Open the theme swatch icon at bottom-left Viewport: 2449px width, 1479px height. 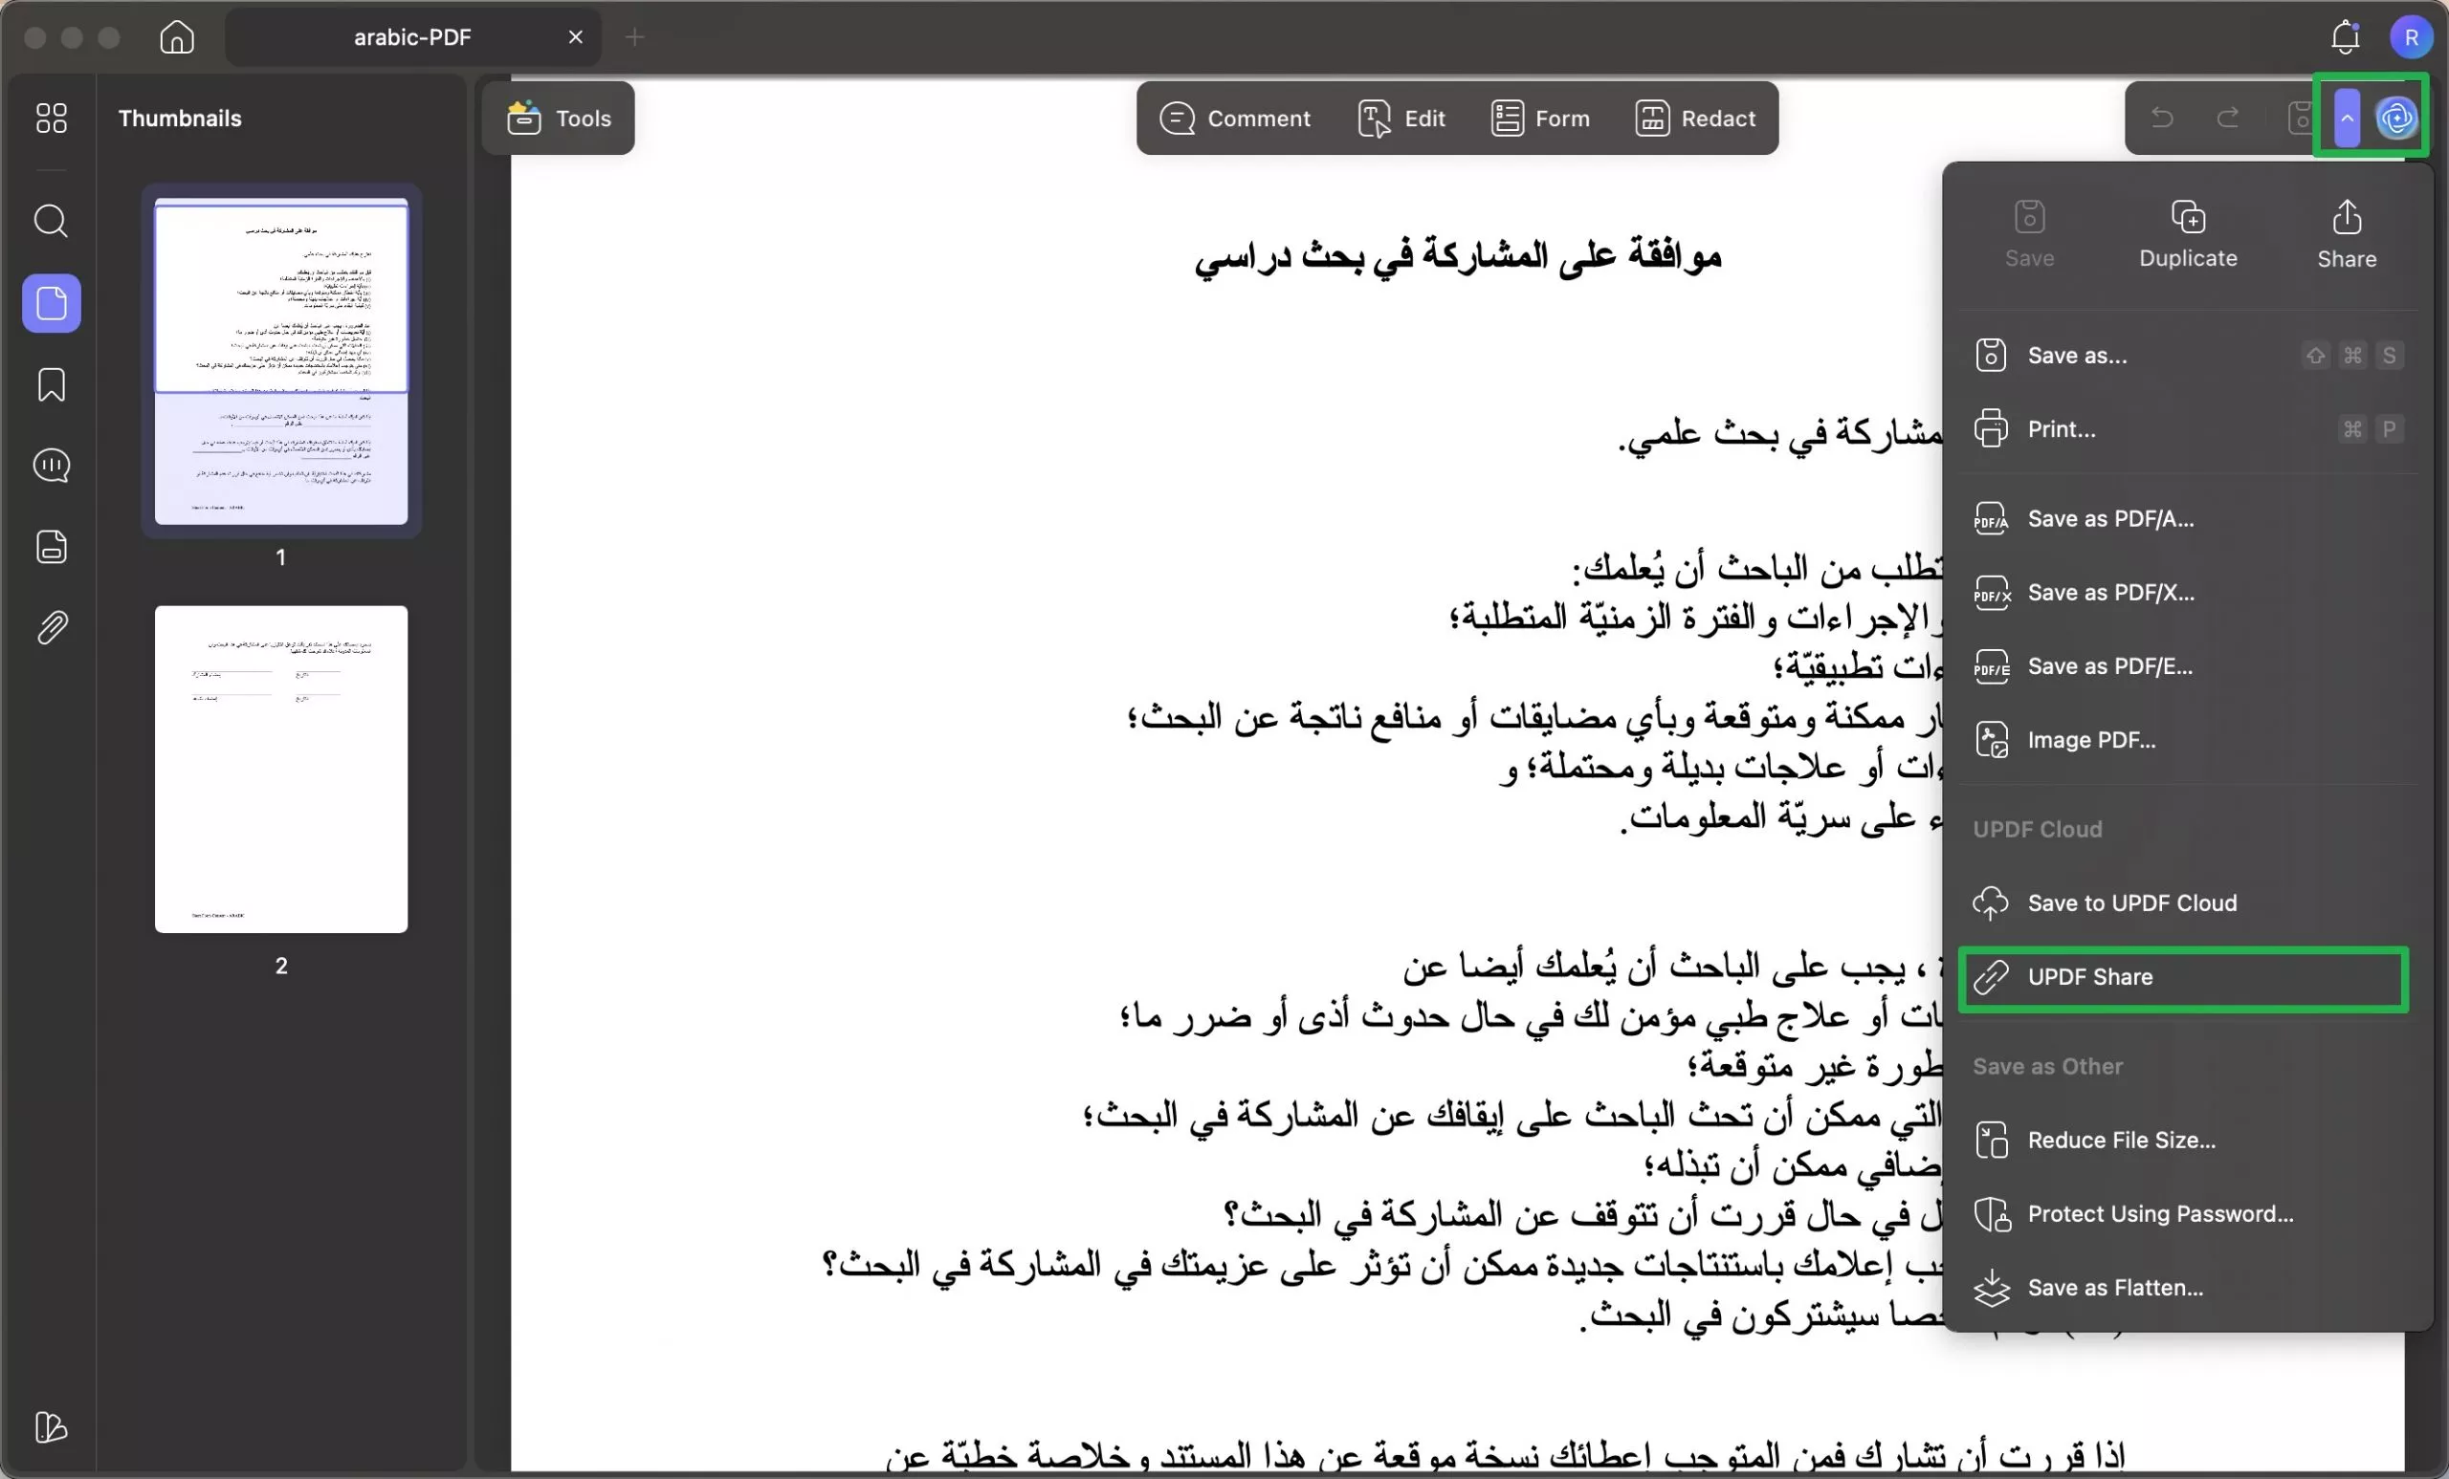[x=51, y=1428]
